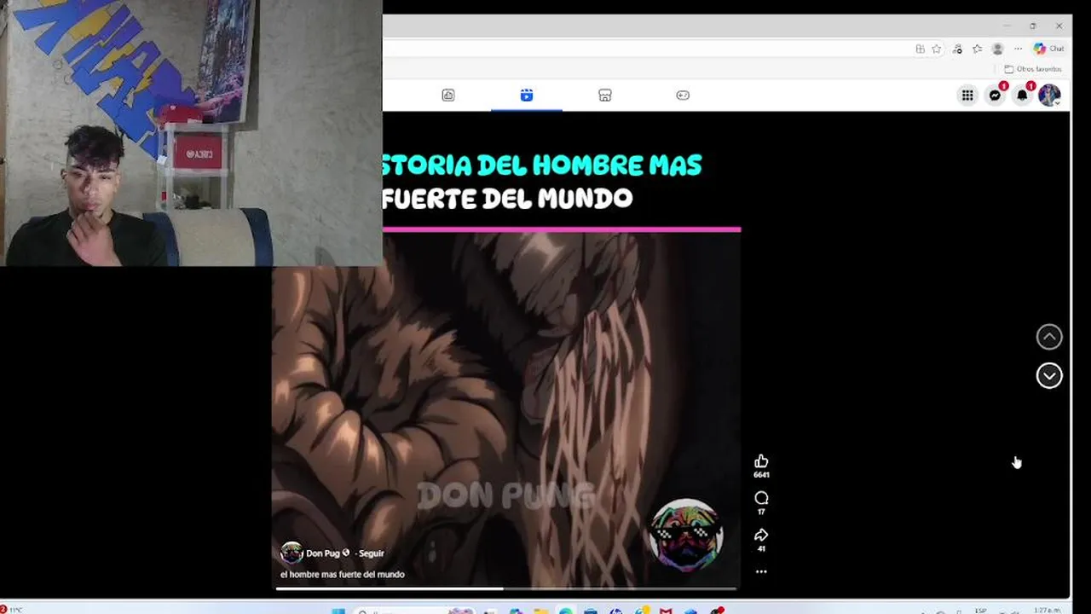The width and height of the screenshot is (1091, 614).
Task: Share the reel
Action: tap(761, 535)
